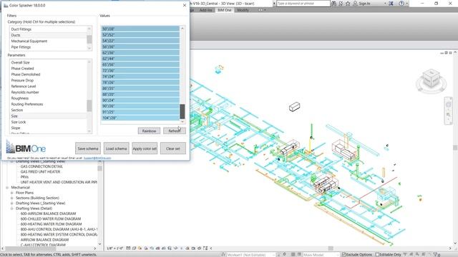Open GAS FIRED UNIT HEATER drafting view
The image size is (458, 257).
[40, 171]
